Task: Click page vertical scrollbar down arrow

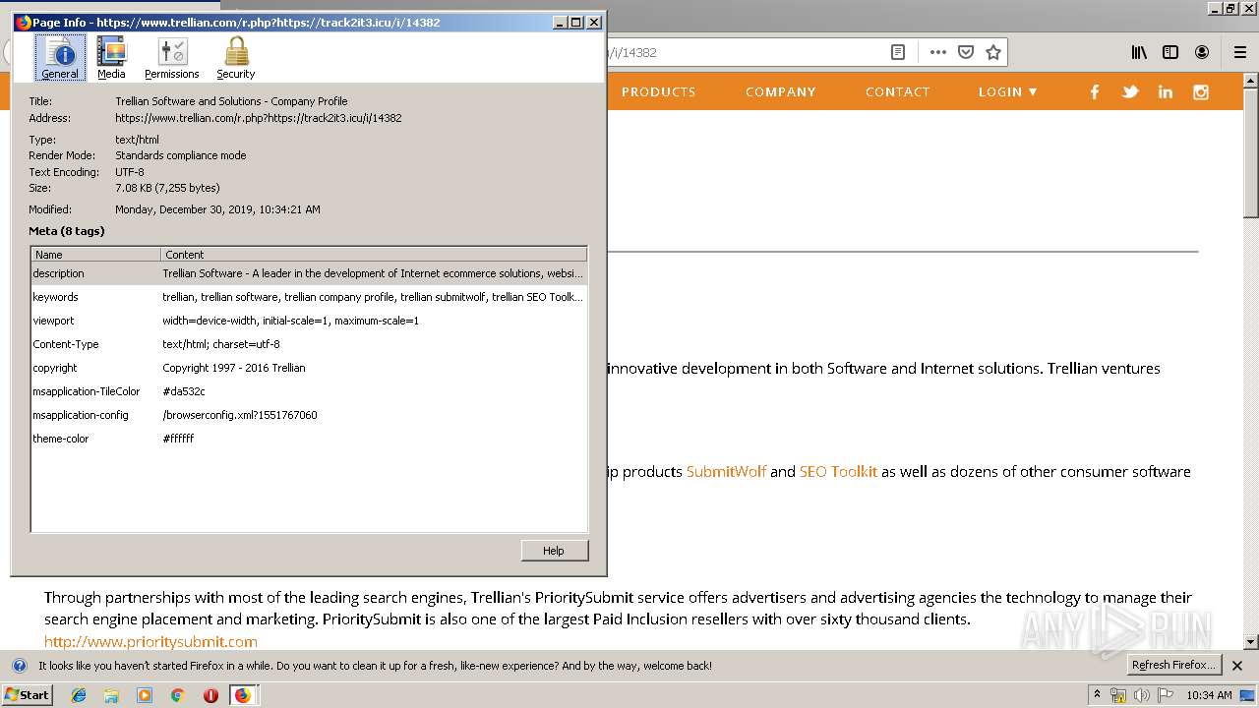Action: pyautogui.click(x=1251, y=642)
